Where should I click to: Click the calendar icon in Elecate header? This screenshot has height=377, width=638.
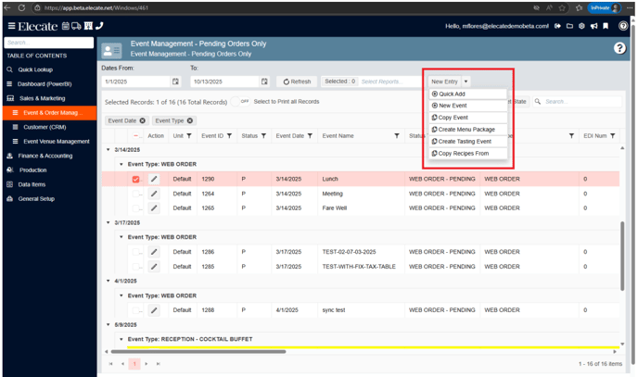tap(66, 26)
